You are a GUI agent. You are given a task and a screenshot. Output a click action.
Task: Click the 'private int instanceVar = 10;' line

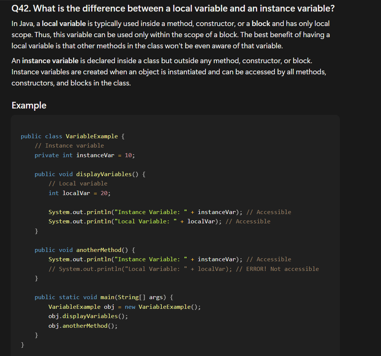tap(85, 155)
